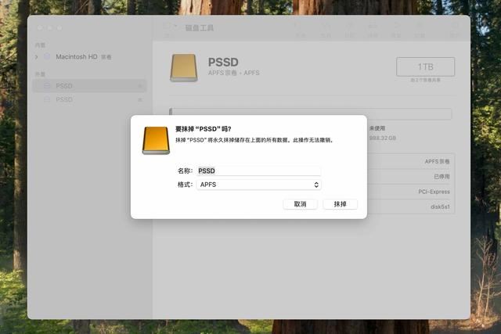Eject the second PSSD volume in sidebar

(139, 99)
